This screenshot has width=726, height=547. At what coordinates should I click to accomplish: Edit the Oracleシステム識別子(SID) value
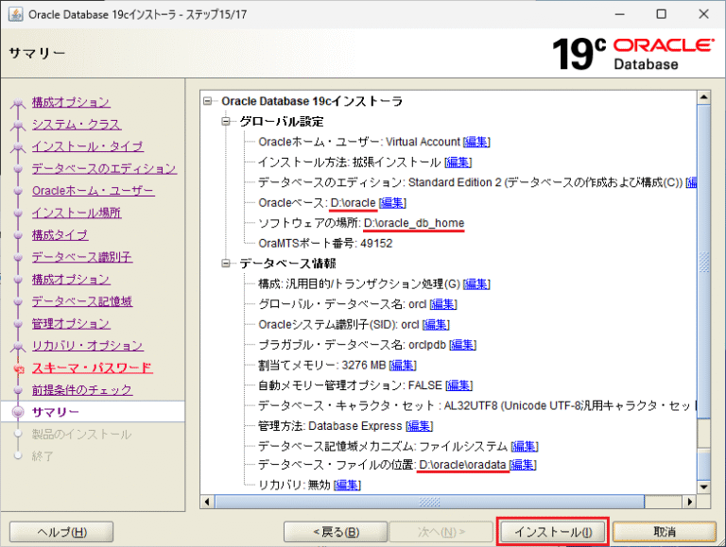pyautogui.click(x=436, y=324)
